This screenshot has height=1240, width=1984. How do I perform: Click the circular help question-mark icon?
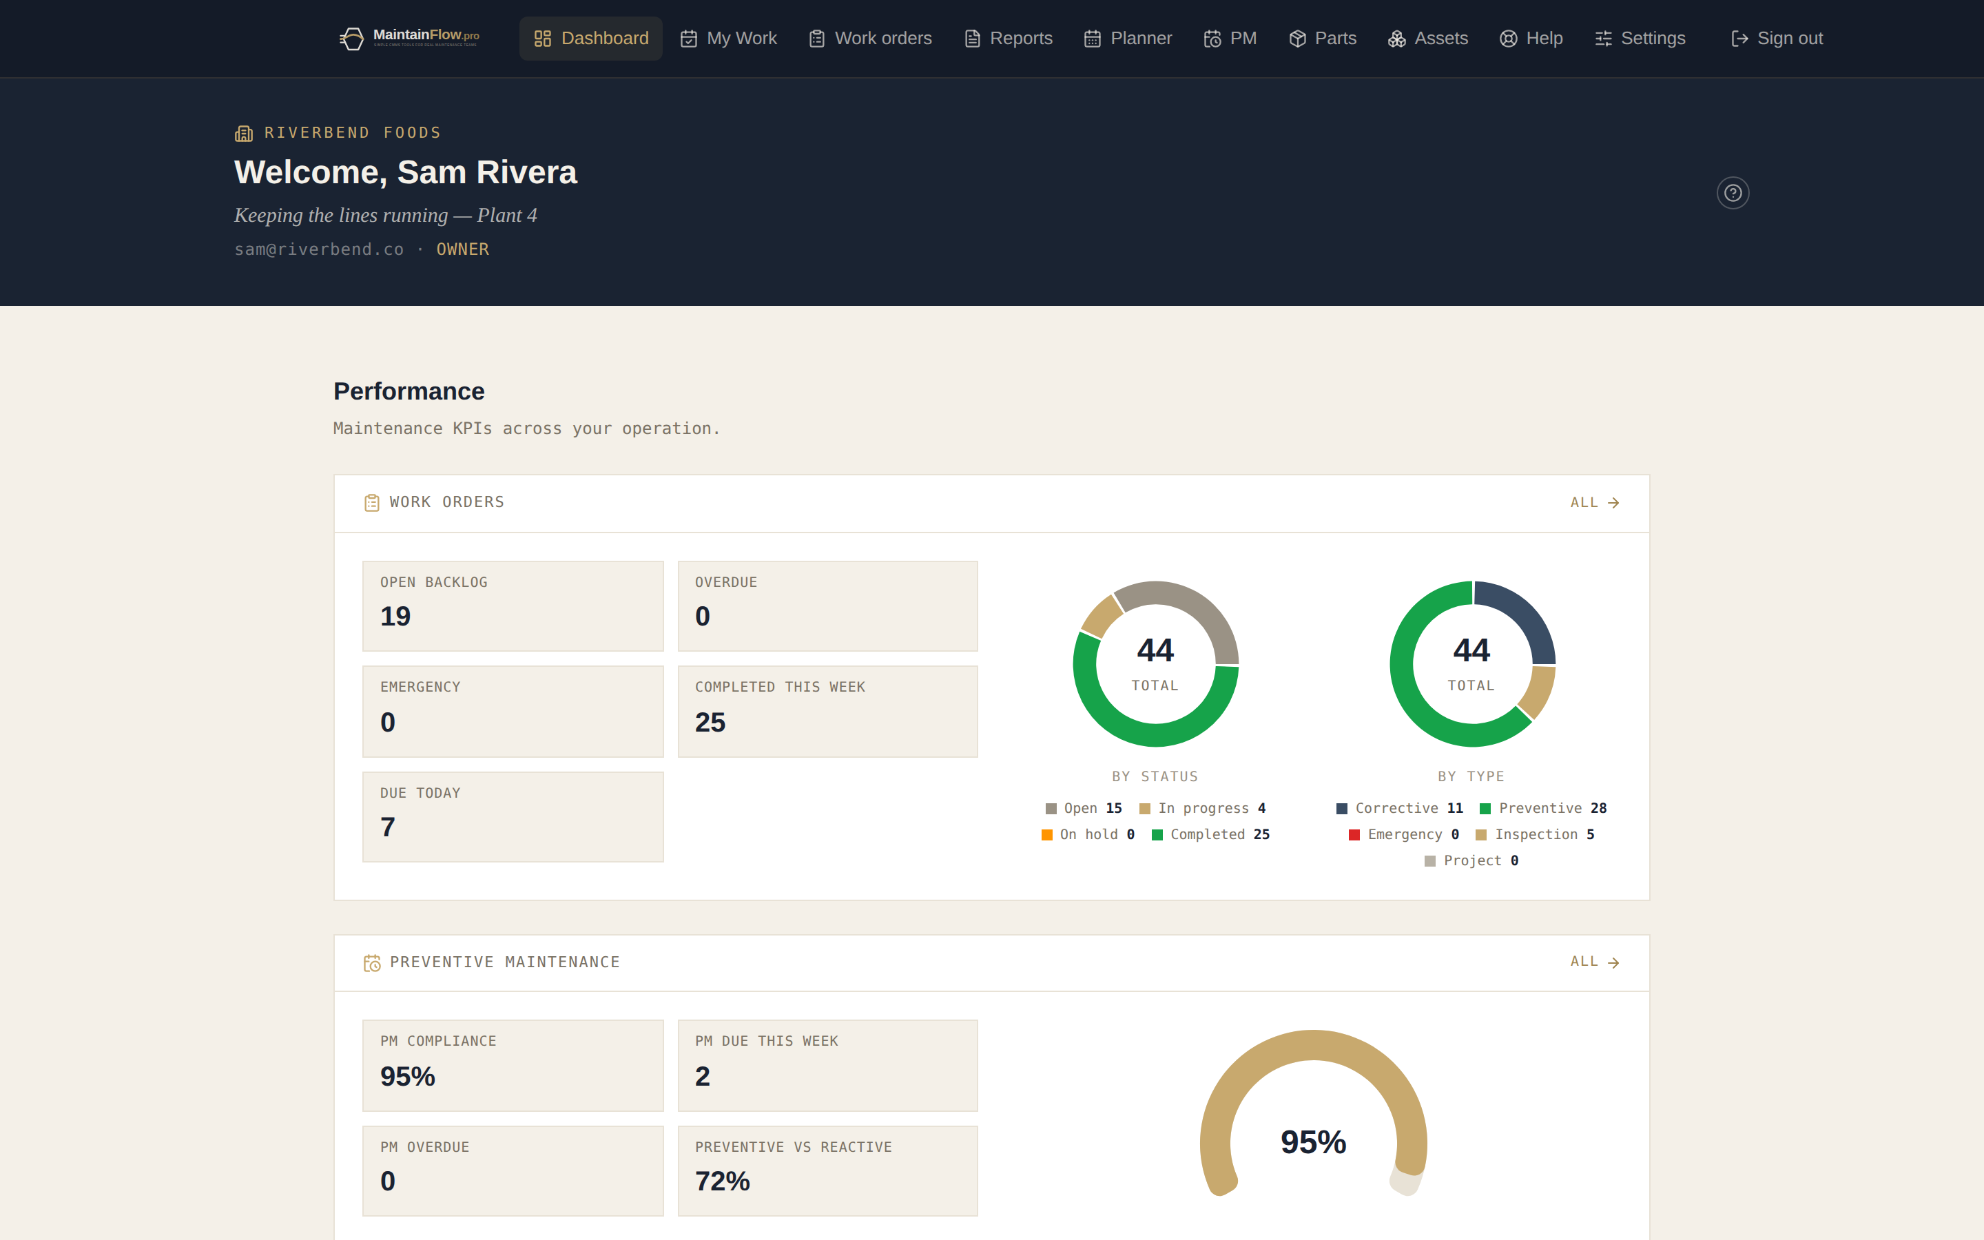1733,193
